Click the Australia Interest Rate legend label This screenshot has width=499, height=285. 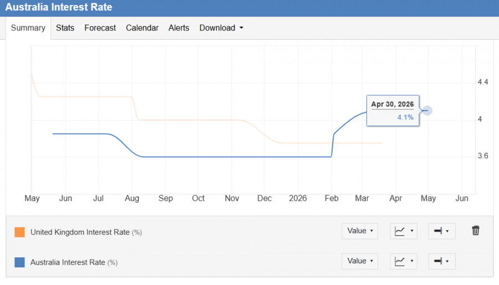pyautogui.click(x=68, y=262)
